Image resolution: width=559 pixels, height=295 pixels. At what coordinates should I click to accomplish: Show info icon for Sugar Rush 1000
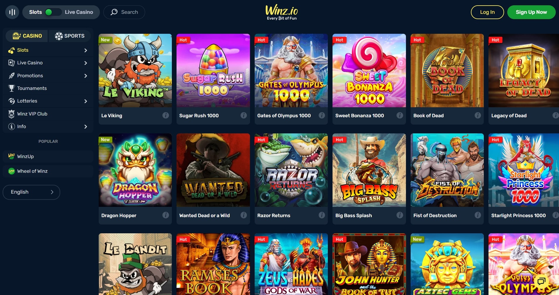(244, 115)
